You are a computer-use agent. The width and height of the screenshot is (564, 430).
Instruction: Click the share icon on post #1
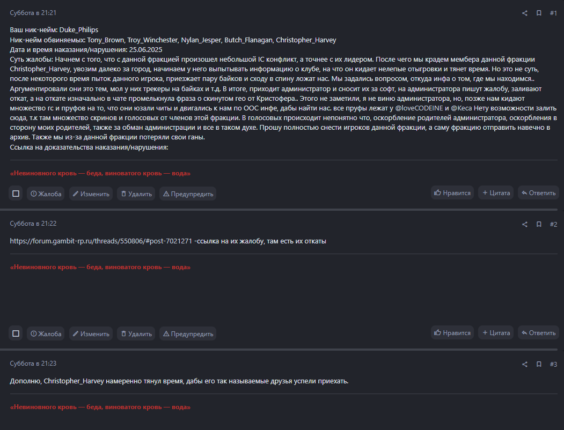[x=524, y=13]
